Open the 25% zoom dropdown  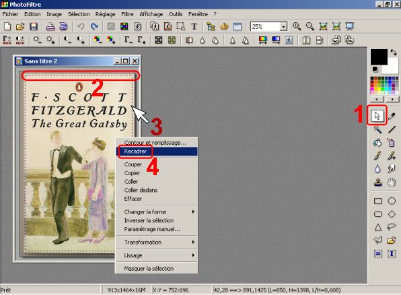[x=283, y=27]
